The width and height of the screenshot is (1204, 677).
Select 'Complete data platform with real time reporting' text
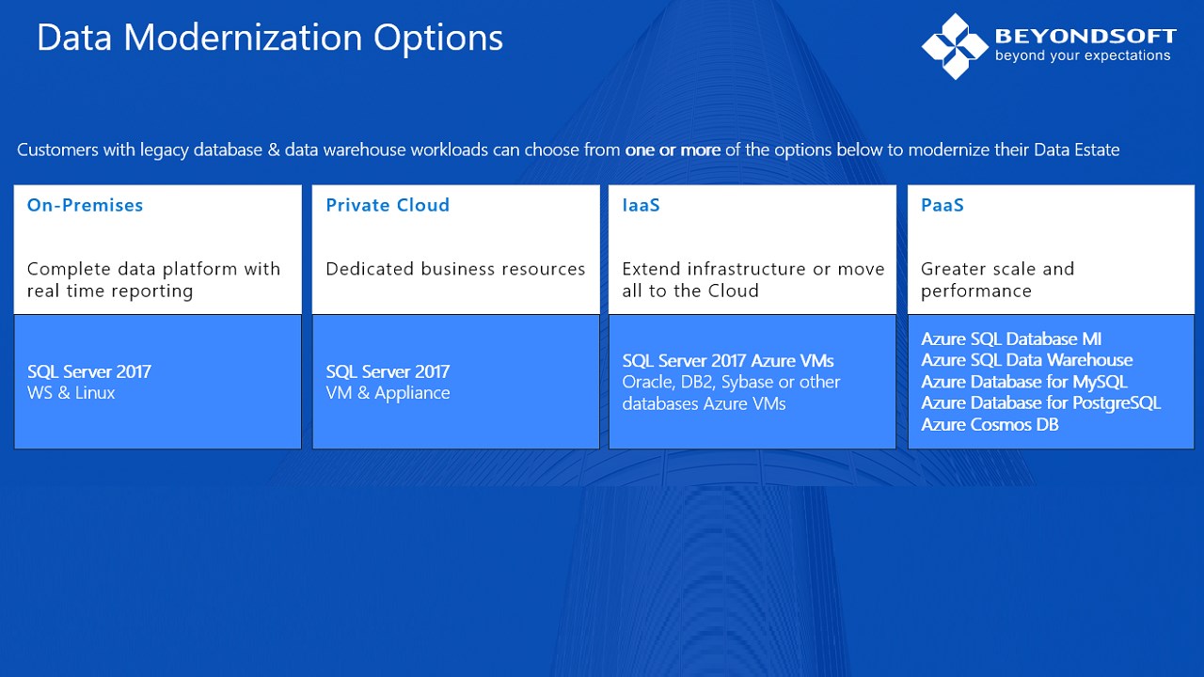[x=153, y=280]
